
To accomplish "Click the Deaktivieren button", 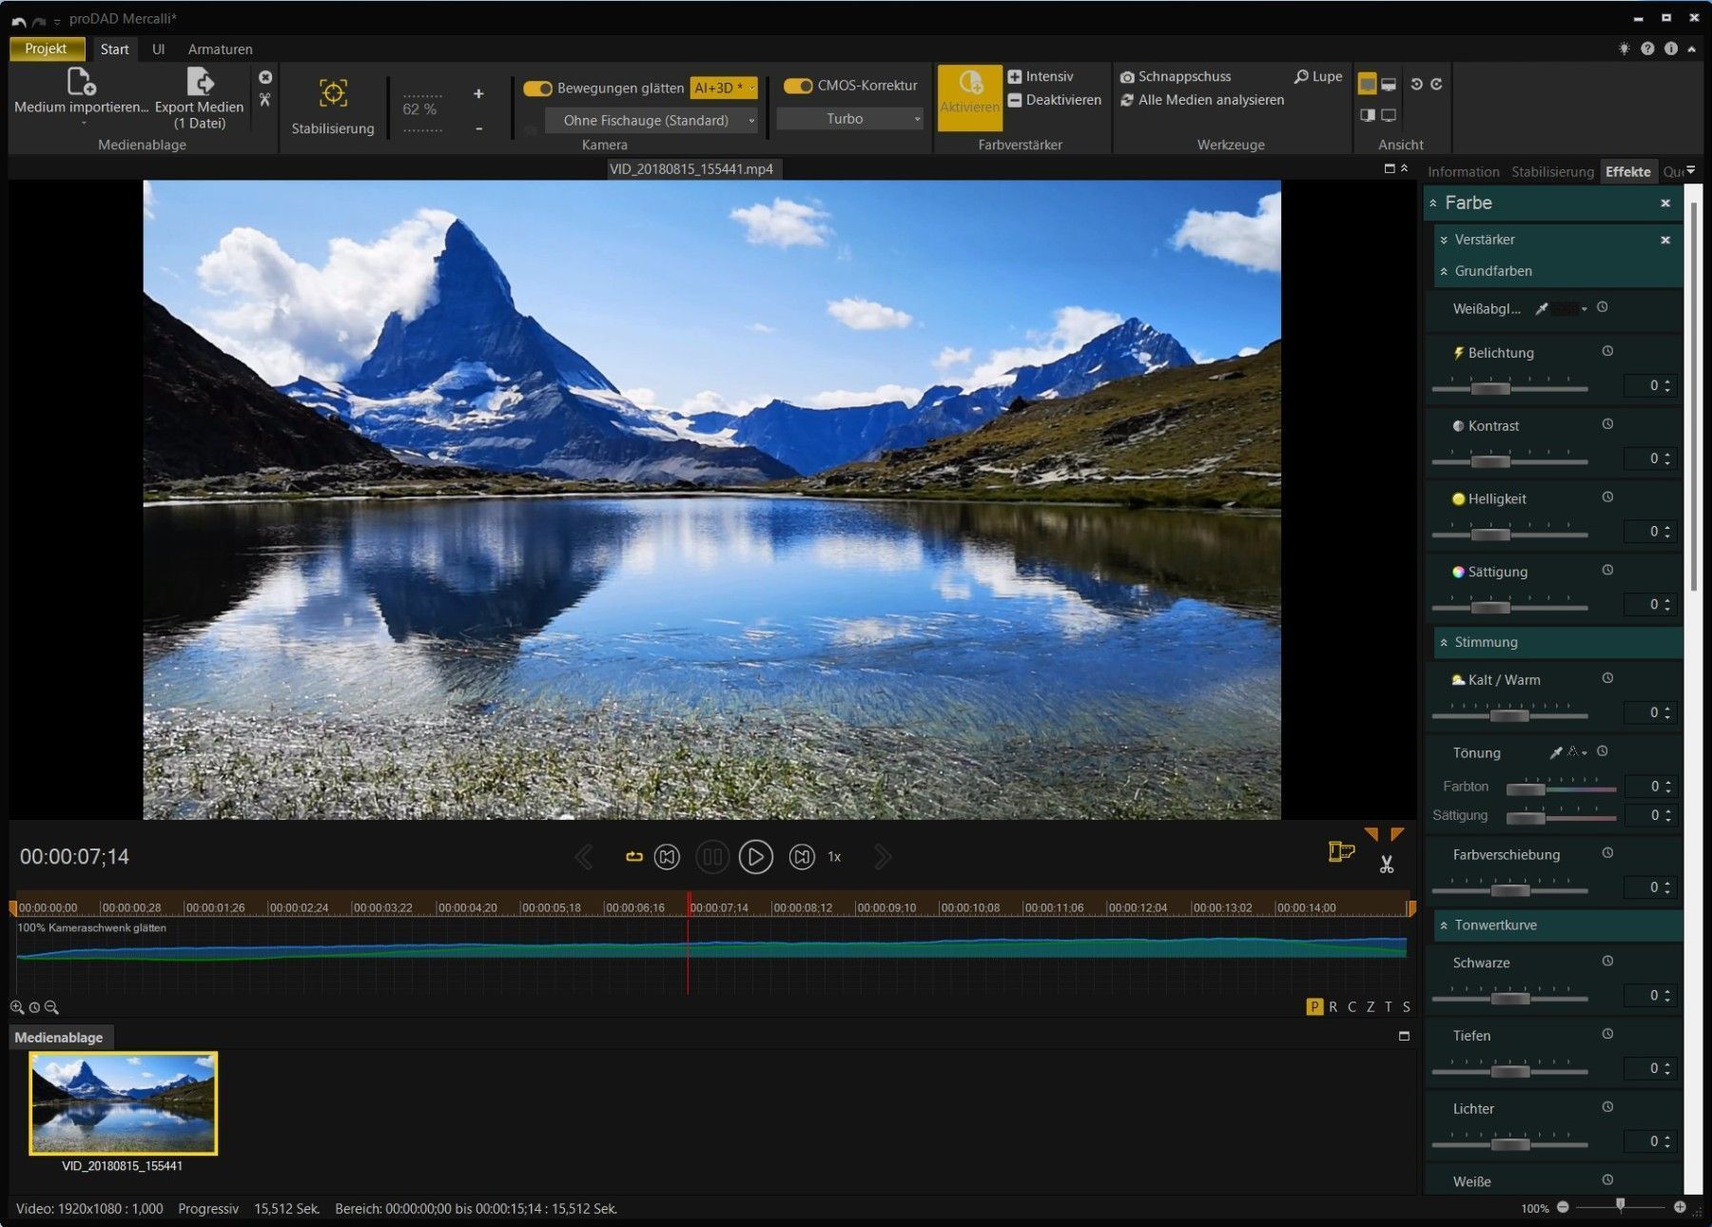I will [1055, 100].
